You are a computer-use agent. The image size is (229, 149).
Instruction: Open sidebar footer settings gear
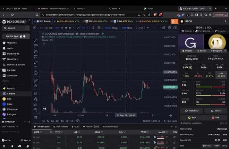click(28, 146)
